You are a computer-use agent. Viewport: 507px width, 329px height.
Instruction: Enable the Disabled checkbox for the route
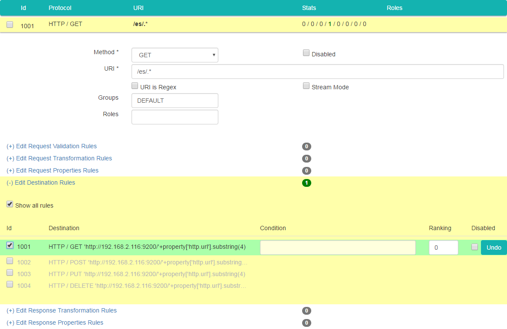coord(306,53)
